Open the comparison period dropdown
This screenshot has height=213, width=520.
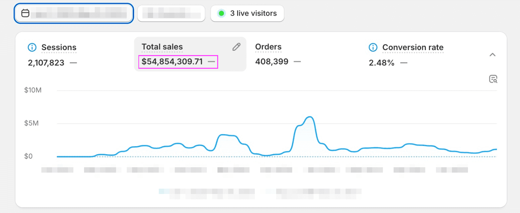click(x=171, y=13)
